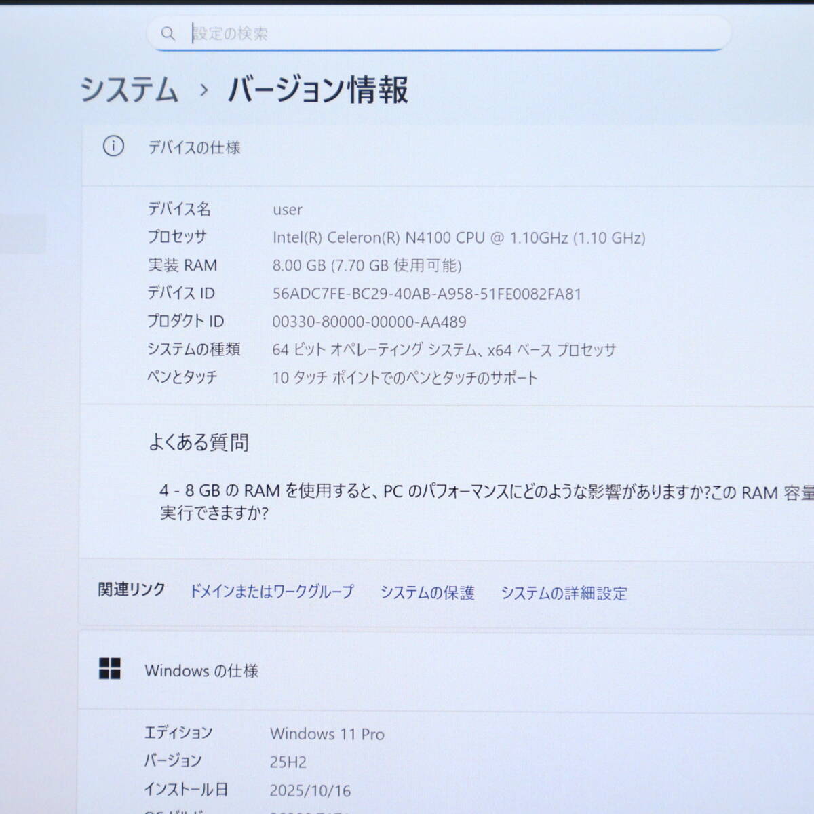Select the 8.00 GB RAM value
814x814 pixels.
tap(367, 265)
